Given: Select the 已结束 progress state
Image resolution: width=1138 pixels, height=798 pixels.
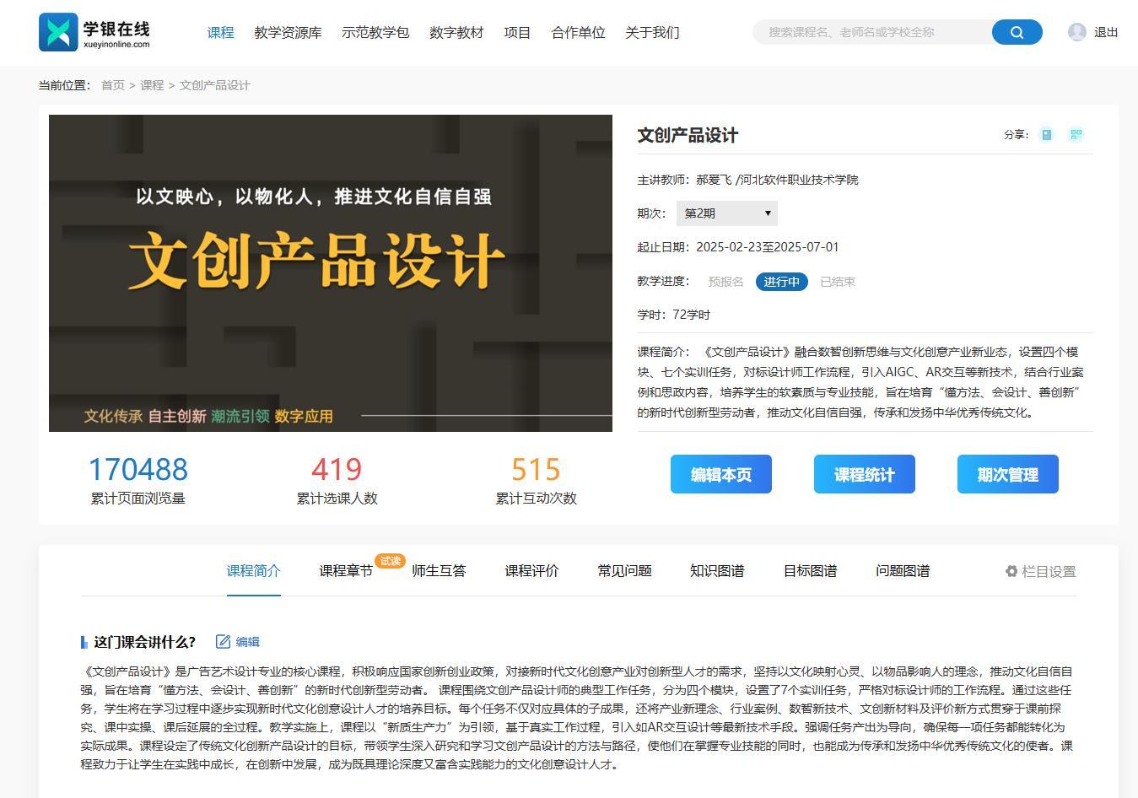Looking at the screenshot, I should point(837,281).
